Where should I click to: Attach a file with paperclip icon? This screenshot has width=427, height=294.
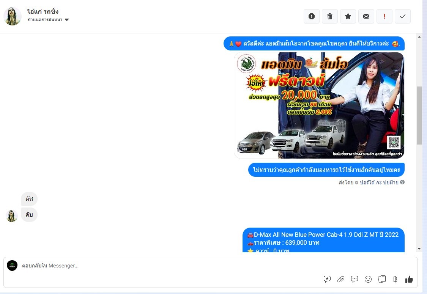tap(341, 279)
